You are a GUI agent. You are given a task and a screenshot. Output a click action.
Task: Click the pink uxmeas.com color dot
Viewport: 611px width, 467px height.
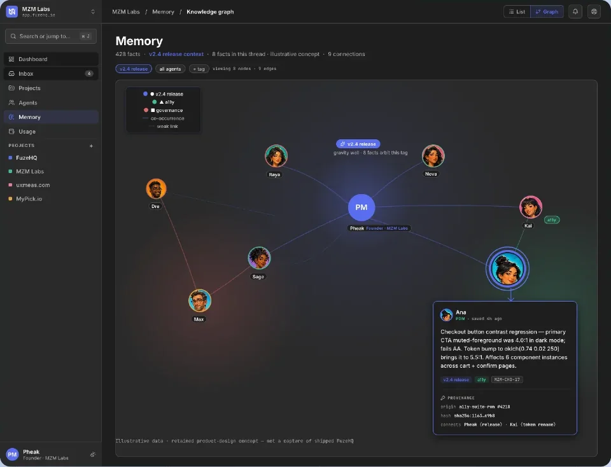(10, 185)
